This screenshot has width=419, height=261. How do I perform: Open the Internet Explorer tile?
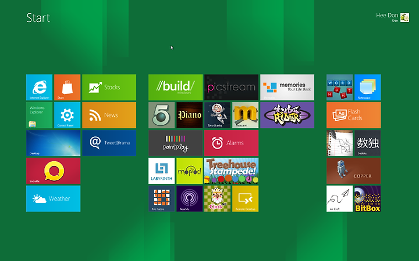(40, 88)
